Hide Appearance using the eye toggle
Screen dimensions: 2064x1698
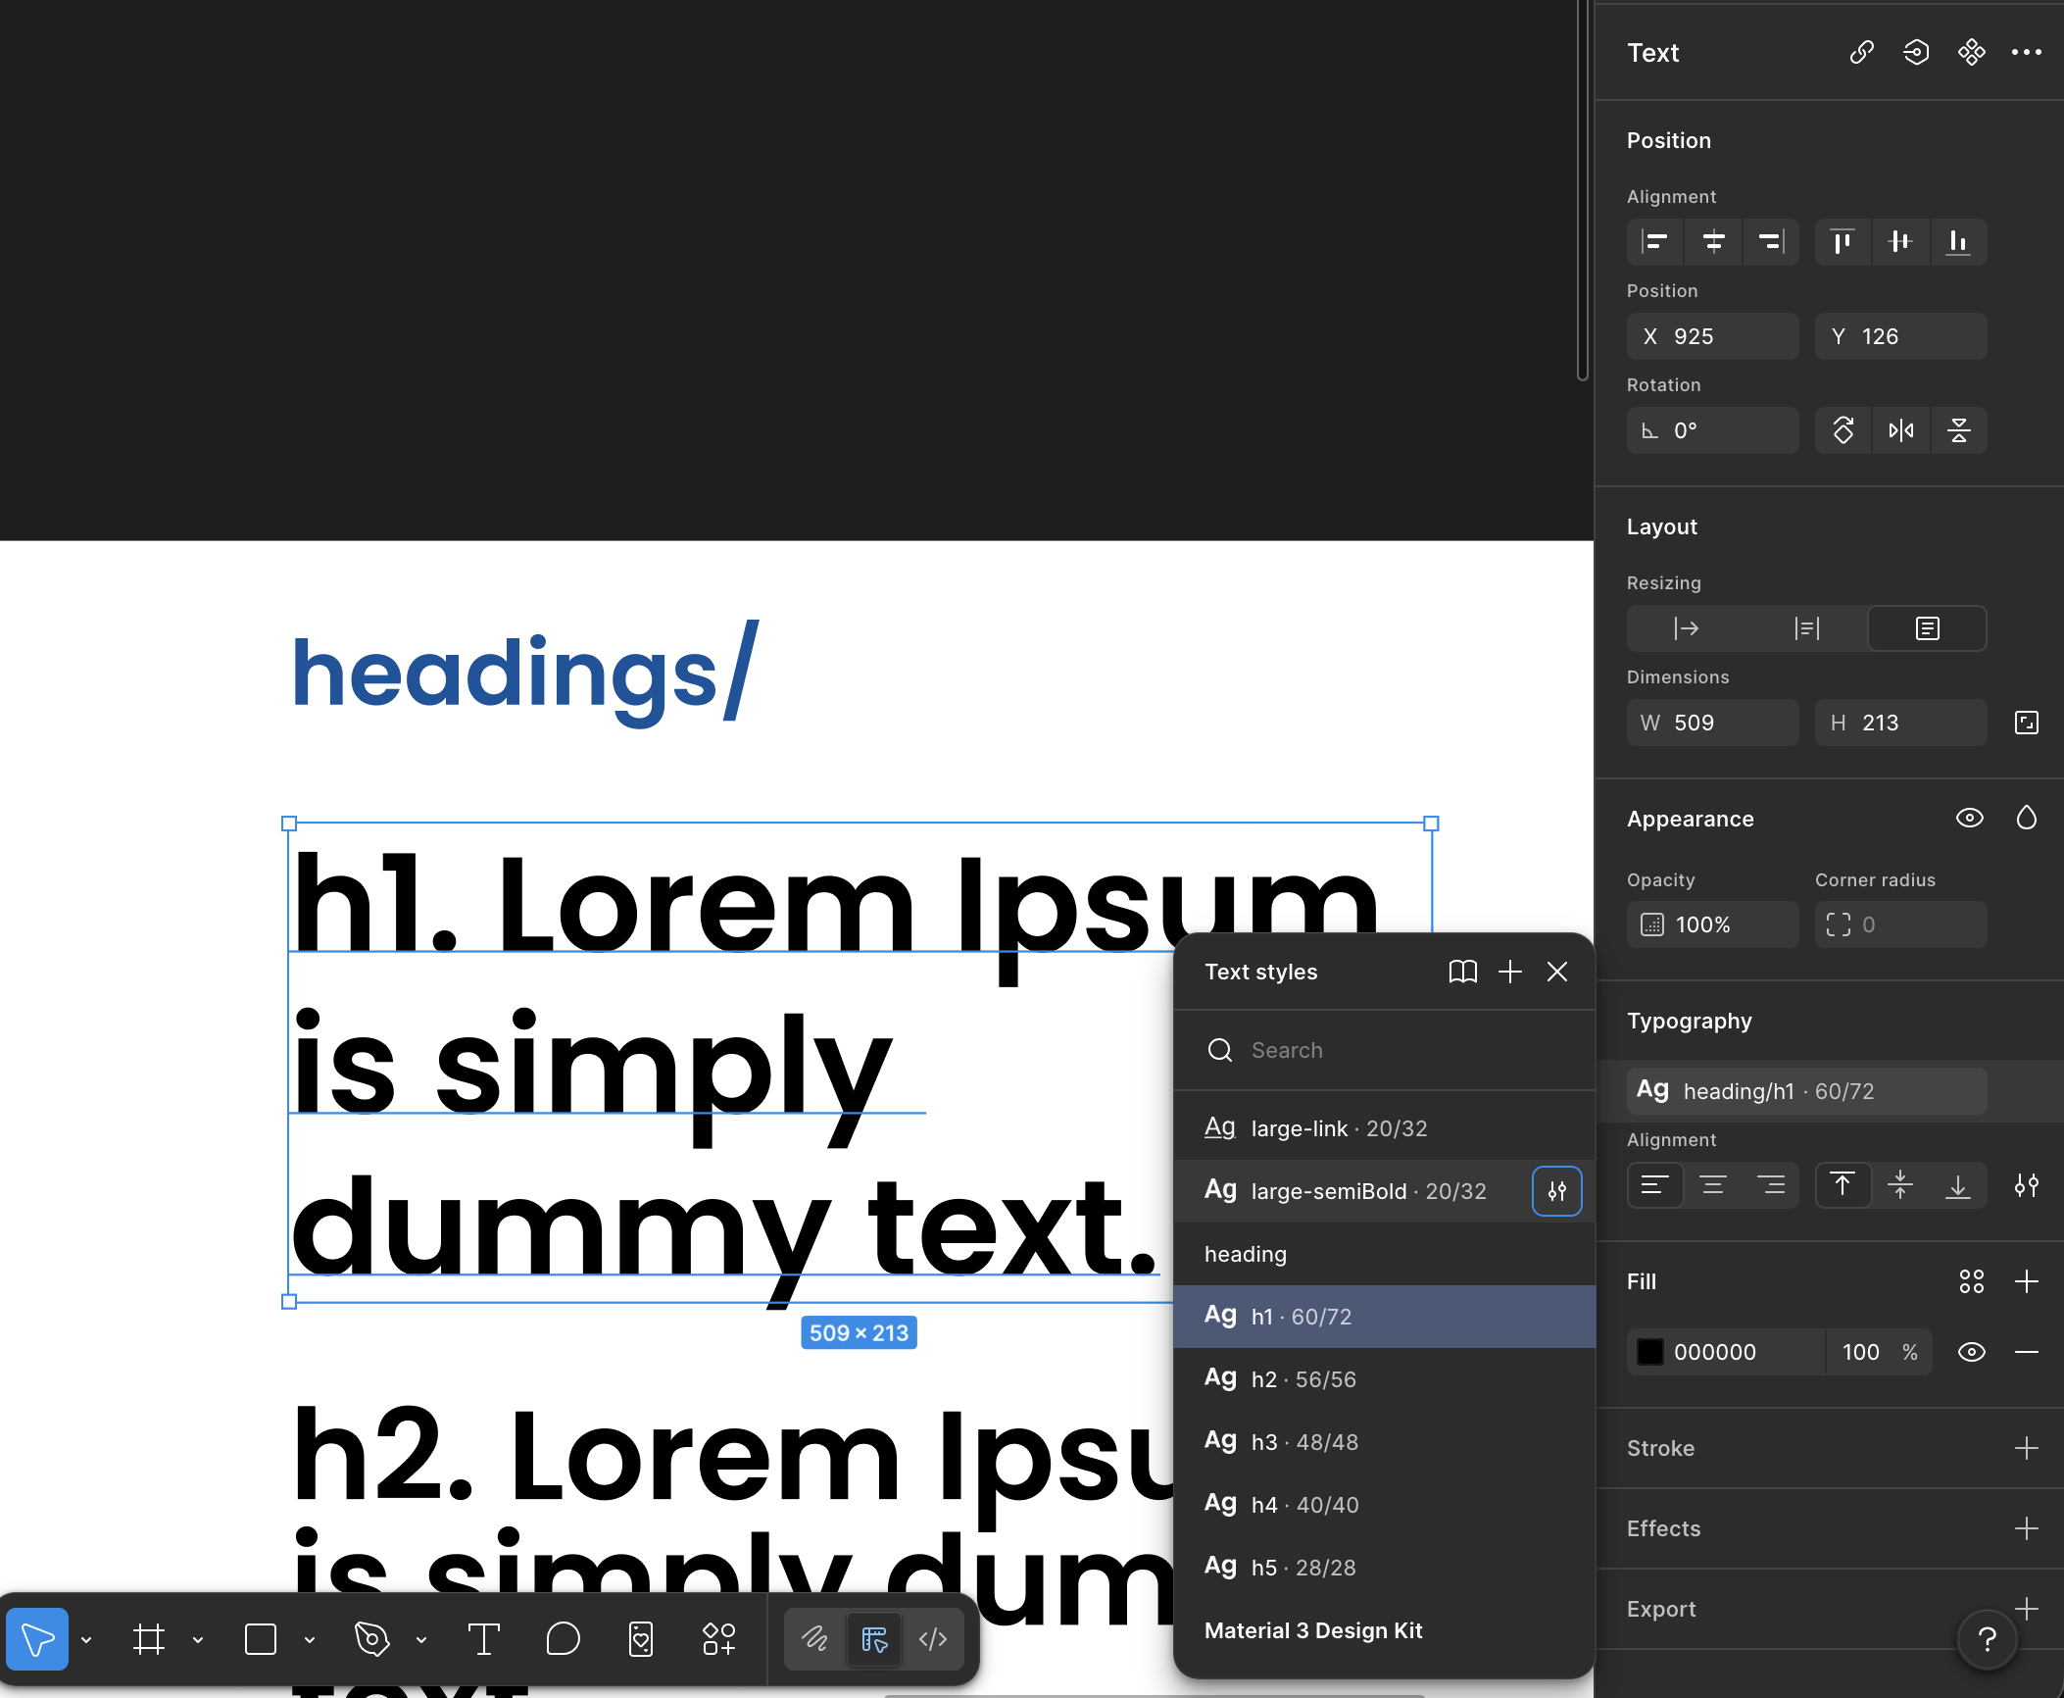click(x=1969, y=818)
